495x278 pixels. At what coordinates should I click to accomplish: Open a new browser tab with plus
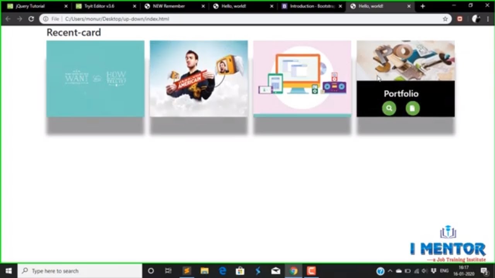[423, 6]
